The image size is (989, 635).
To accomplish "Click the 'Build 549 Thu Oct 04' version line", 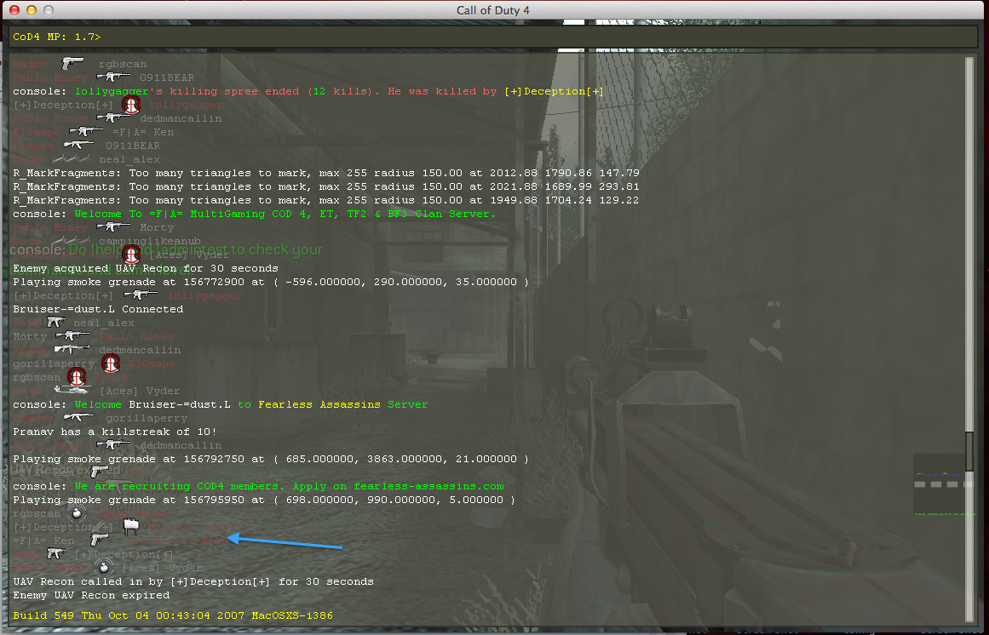I will [x=173, y=615].
